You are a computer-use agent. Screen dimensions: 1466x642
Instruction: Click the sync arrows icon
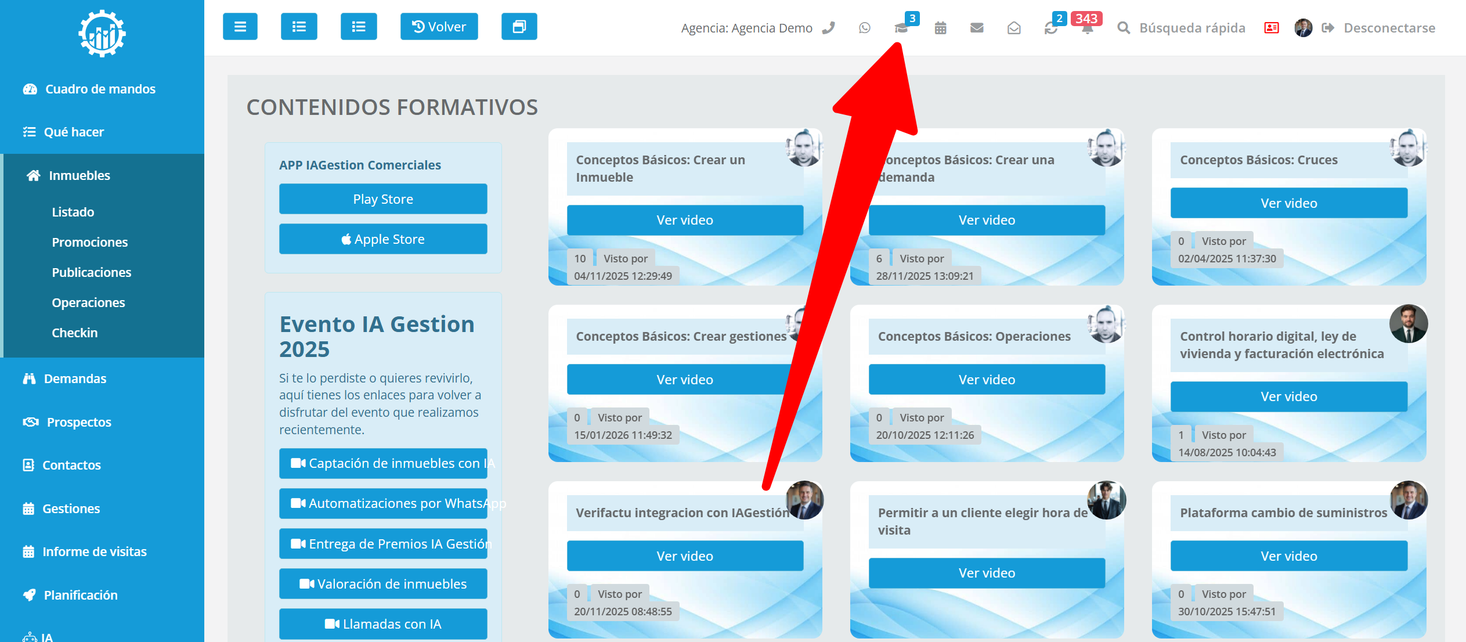click(x=1050, y=28)
